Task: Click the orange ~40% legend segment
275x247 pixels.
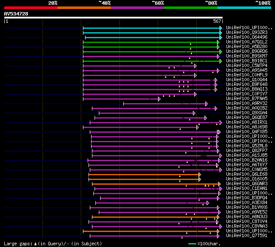Action: (84, 8)
